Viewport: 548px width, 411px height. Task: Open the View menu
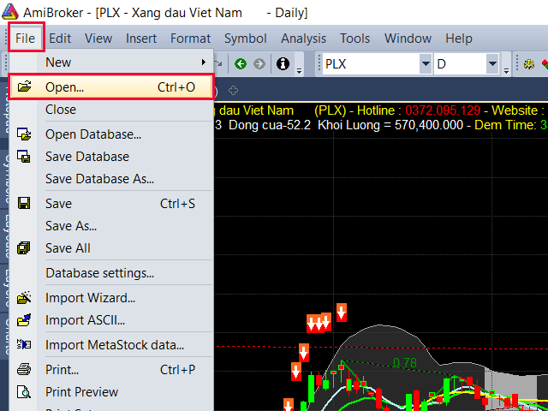click(98, 38)
